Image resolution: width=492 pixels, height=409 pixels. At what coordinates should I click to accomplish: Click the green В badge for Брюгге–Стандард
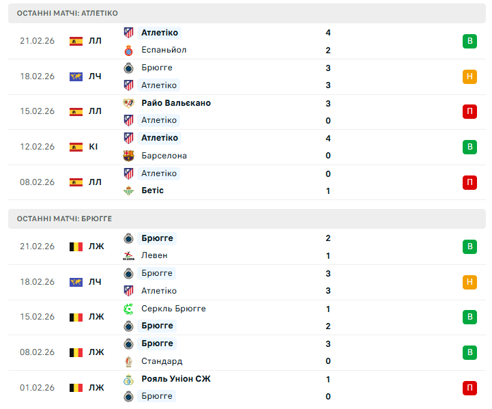coord(469,352)
